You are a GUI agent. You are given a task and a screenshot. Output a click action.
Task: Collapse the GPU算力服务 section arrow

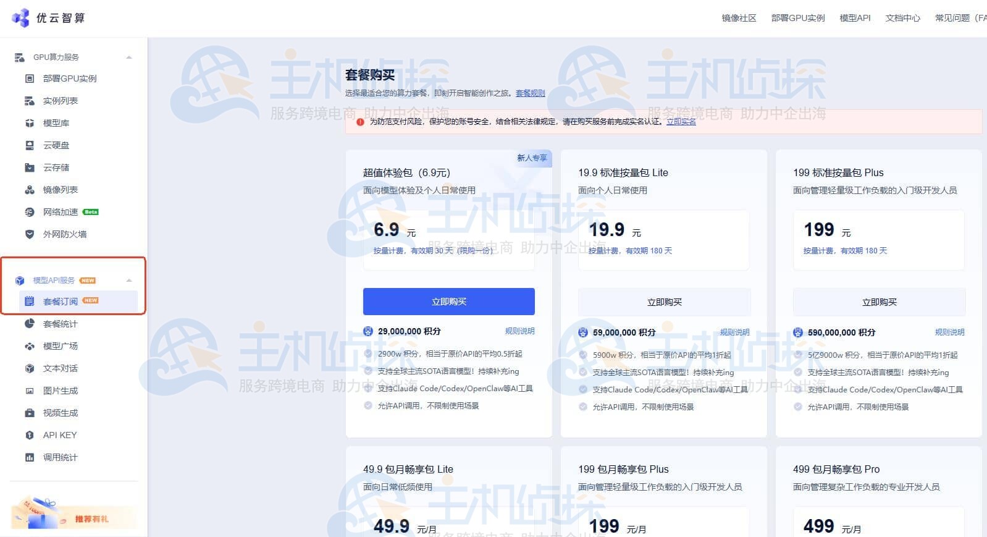(x=129, y=57)
